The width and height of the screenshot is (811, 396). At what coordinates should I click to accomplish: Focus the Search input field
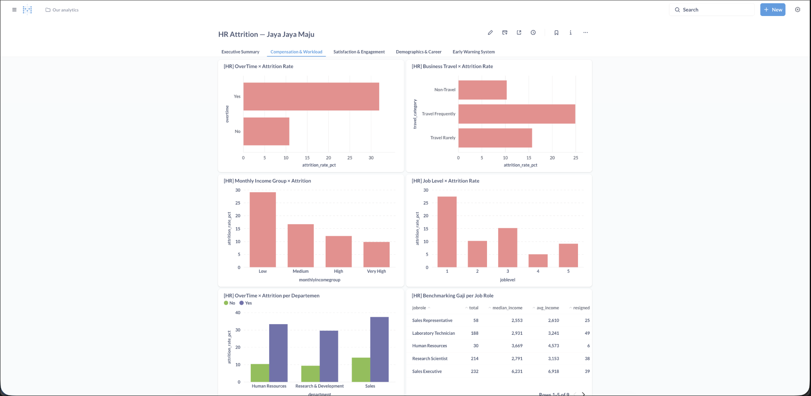tap(712, 10)
